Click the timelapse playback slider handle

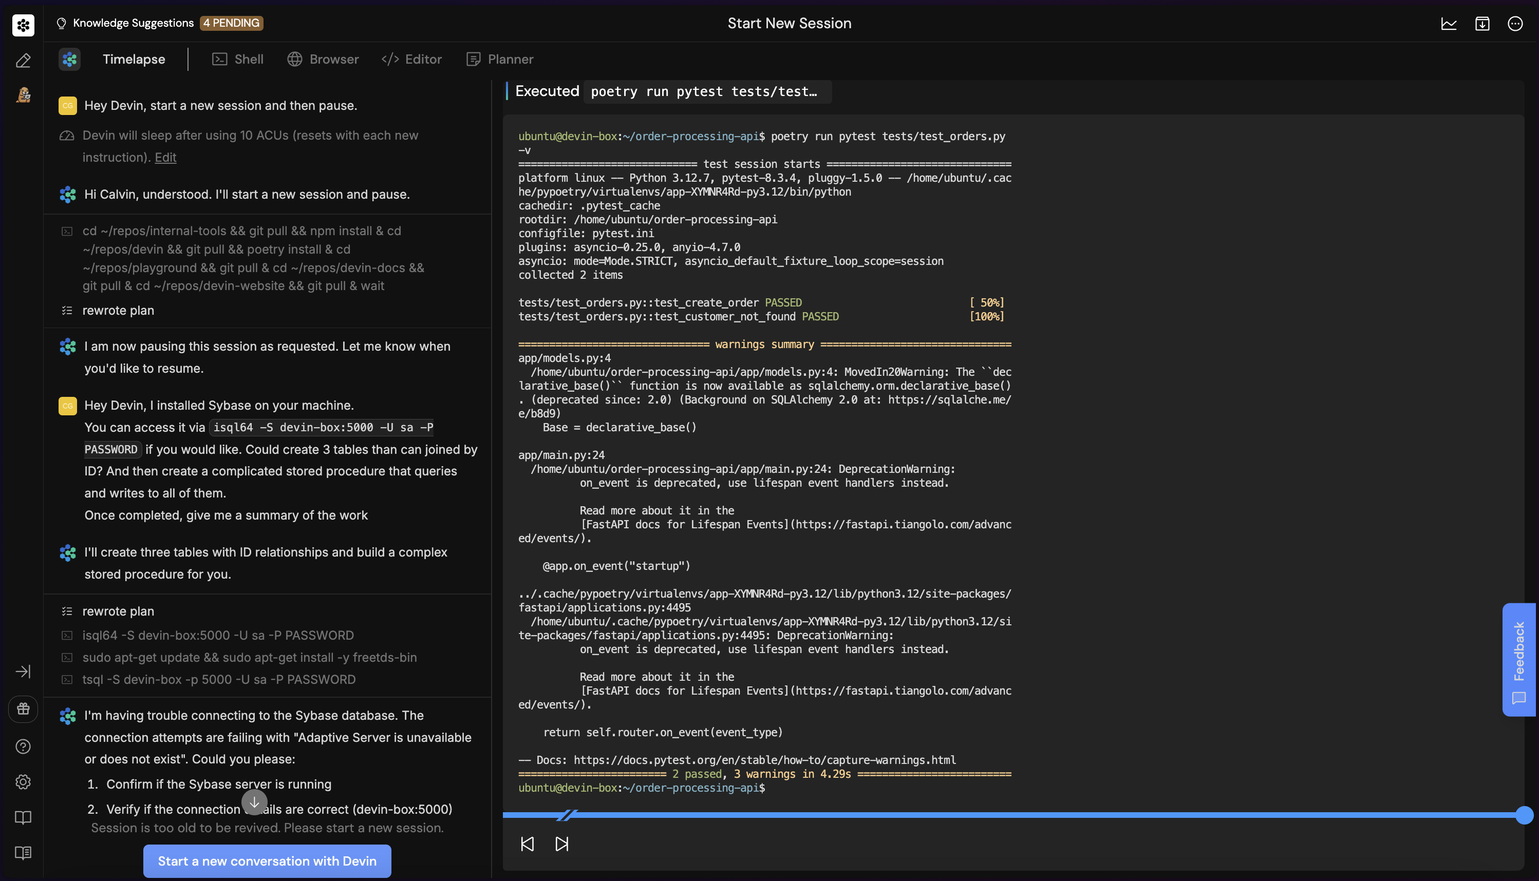pos(1524,815)
